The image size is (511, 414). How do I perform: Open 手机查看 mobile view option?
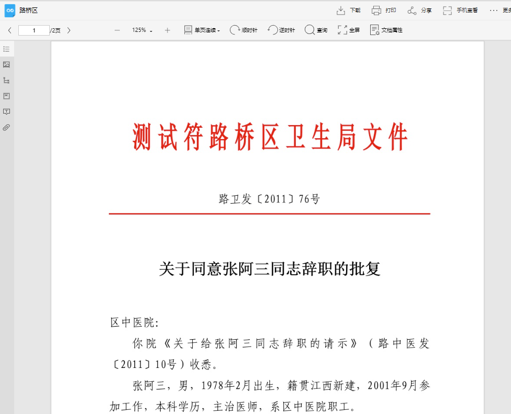tap(460, 10)
